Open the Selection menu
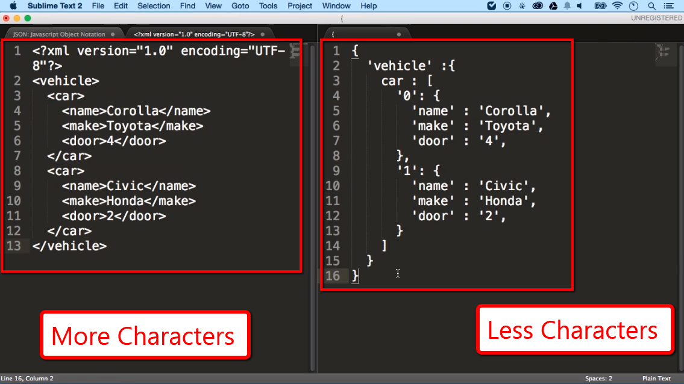Screen dimensions: 684x384 154,6
